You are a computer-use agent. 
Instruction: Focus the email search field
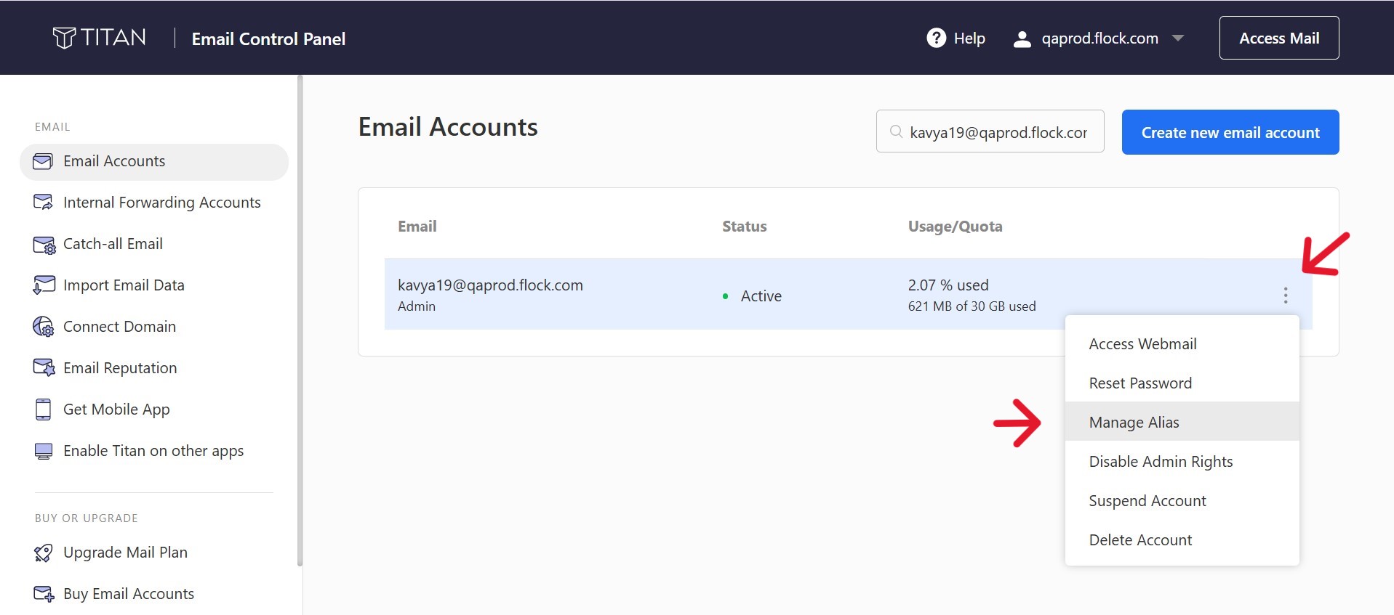click(990, 131)
